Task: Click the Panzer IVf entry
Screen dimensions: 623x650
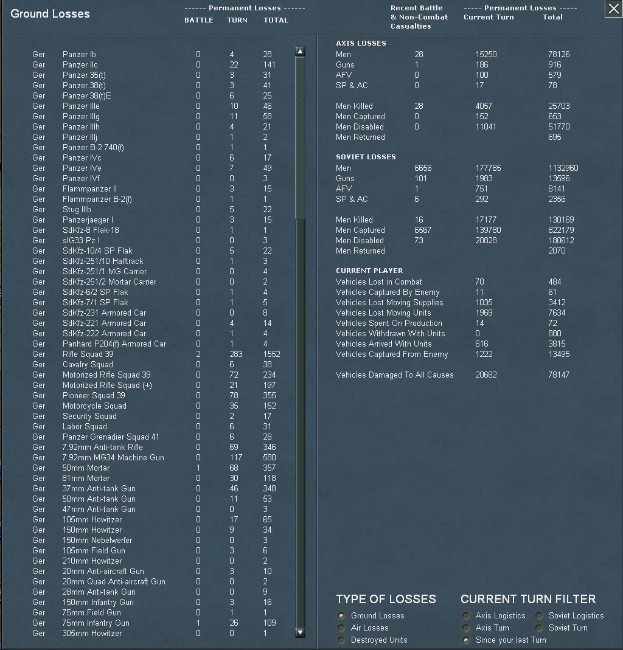Action: pos(81,178)
